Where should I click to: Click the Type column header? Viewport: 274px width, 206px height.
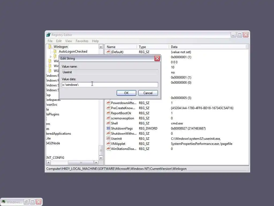point(153,47)
